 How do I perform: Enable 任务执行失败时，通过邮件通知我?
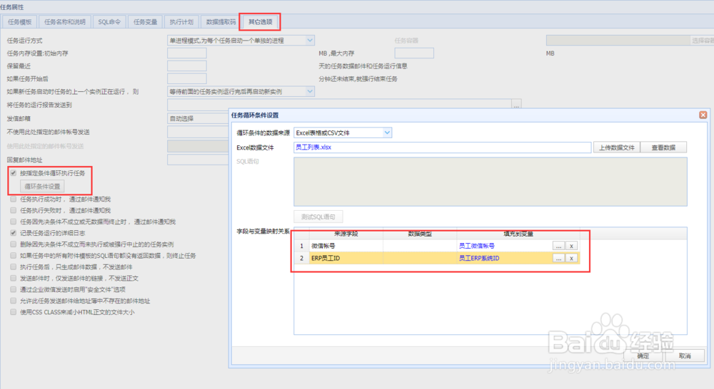pyautogui.click(x=14, y=210)
